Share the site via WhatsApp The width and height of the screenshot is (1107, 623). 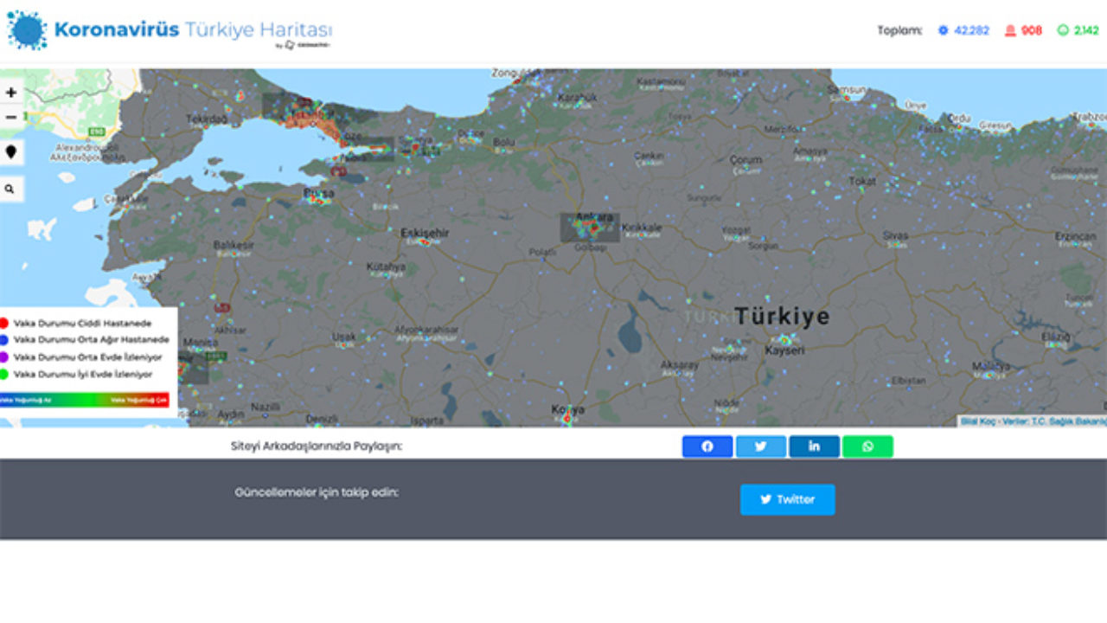[x=867, y=446]
